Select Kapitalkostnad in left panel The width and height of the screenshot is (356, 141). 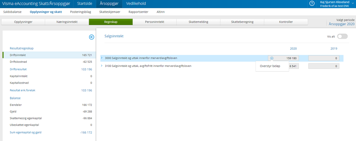point(49,83)
